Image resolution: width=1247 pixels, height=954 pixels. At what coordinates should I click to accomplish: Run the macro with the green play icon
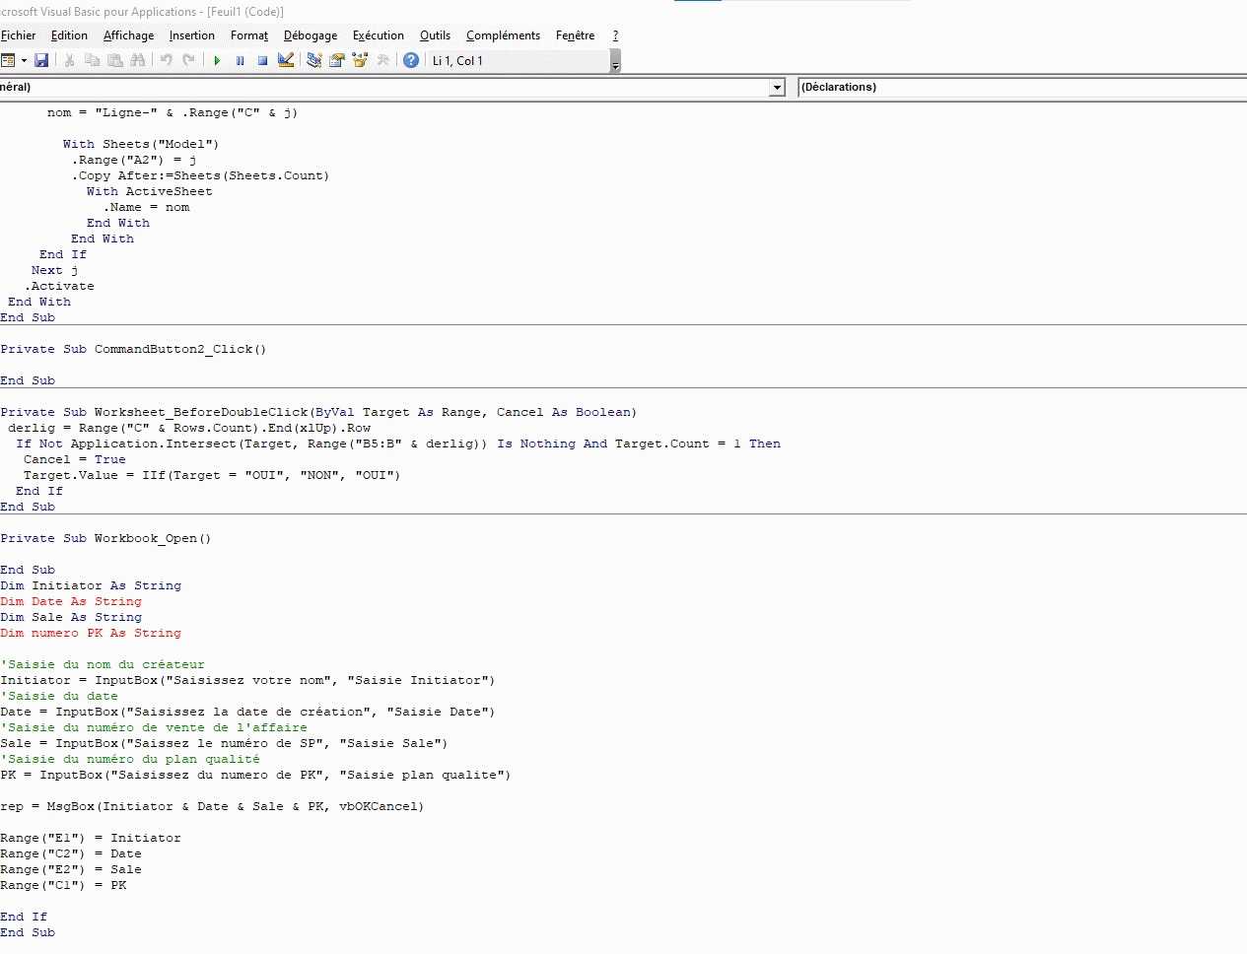pos(217,61)
